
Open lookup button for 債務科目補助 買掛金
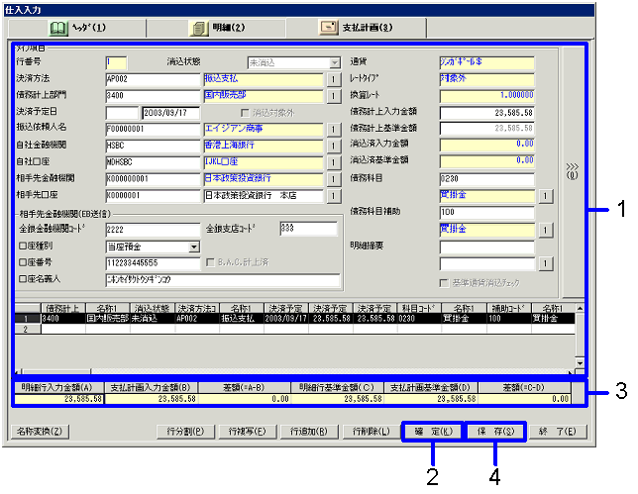click(546, 230)
